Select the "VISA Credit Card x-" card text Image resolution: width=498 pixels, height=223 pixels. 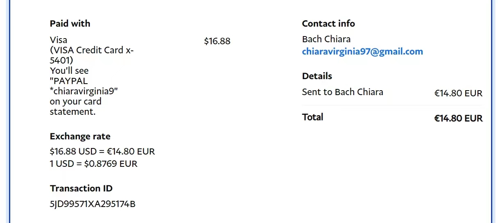(x=92, y=50)
